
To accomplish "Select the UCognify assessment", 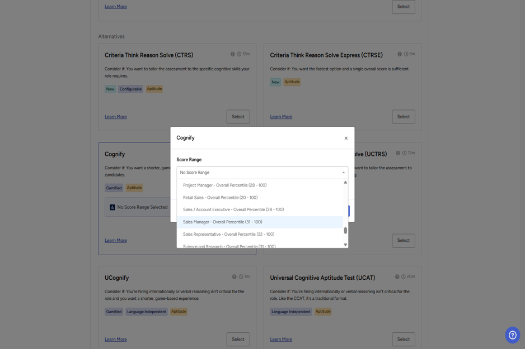I will [x=238, y=339].
